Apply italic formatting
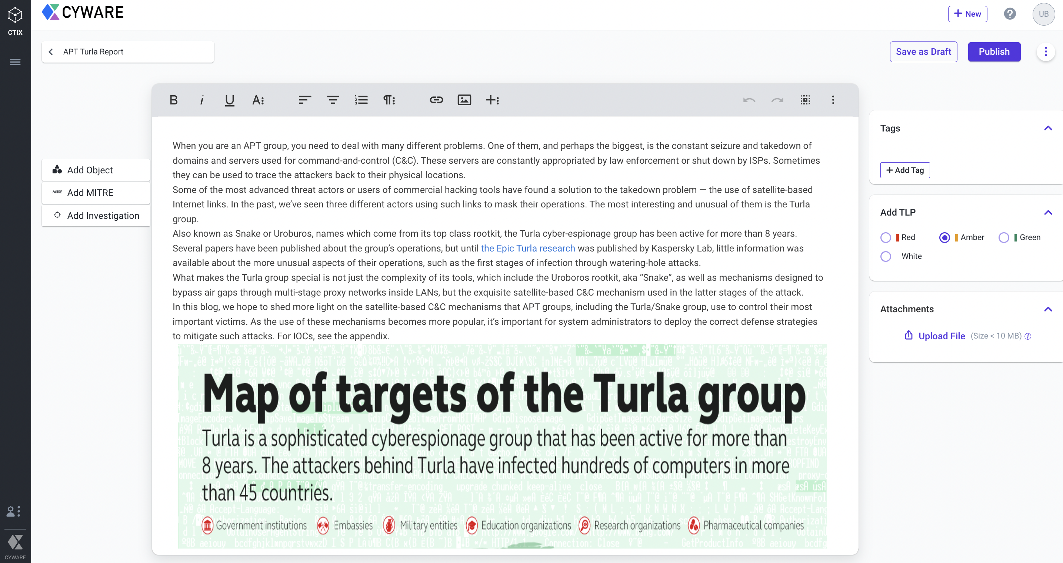The height and width of the screenshot is (563, 1063). [202, 100]
